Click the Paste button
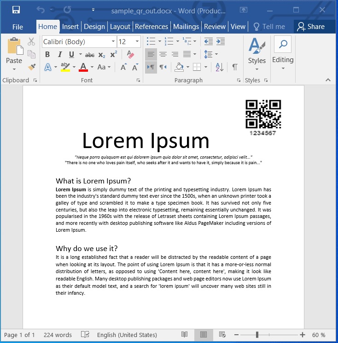The image size is (338, 343). [14, 51]
